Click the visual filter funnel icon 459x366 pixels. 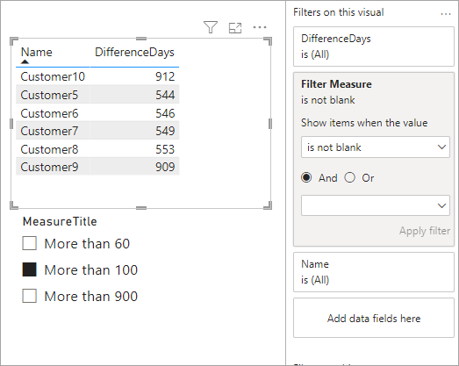(211, 27)
